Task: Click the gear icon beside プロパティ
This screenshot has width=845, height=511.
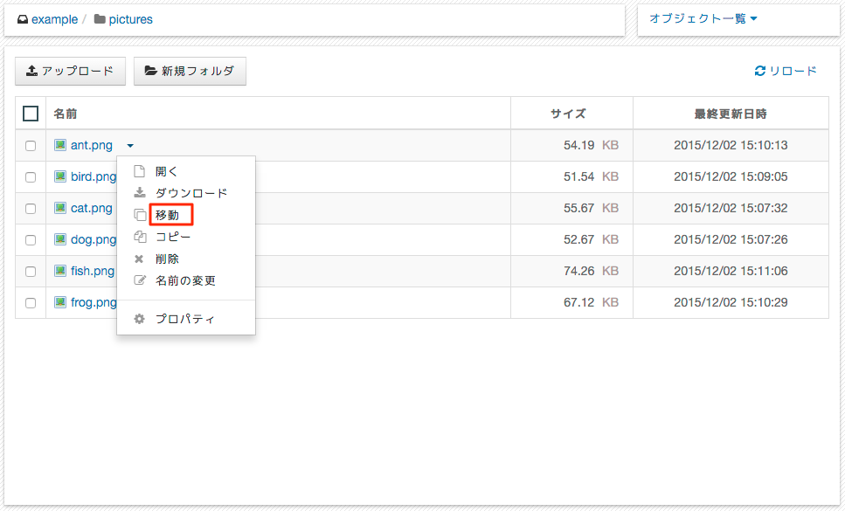Action: point(139,319)
